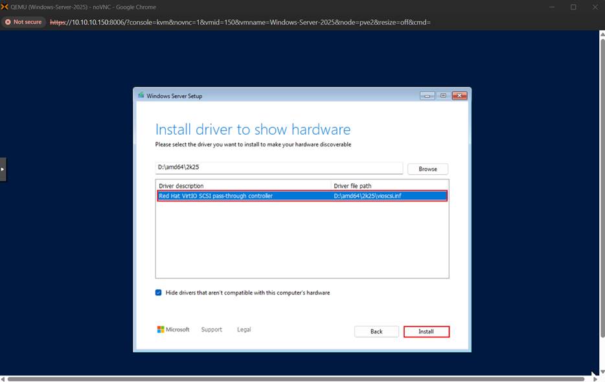Expand the noVNC control bar handle
The image size is (605, 382).
pyautogui.click(x=3, y=169)
